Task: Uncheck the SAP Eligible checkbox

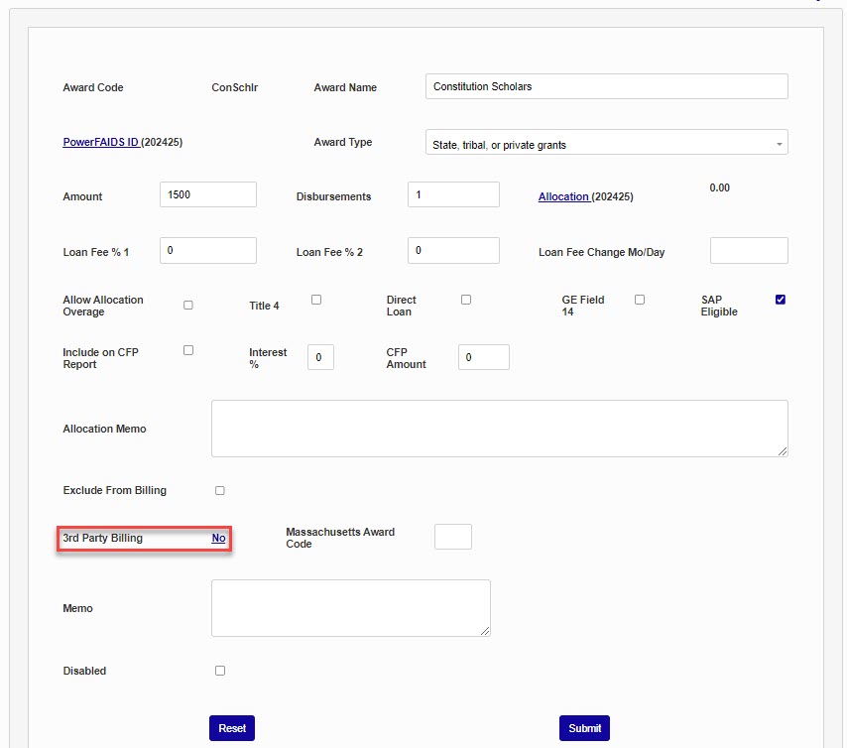Action: pyautogui.click(x=780, y=300)
